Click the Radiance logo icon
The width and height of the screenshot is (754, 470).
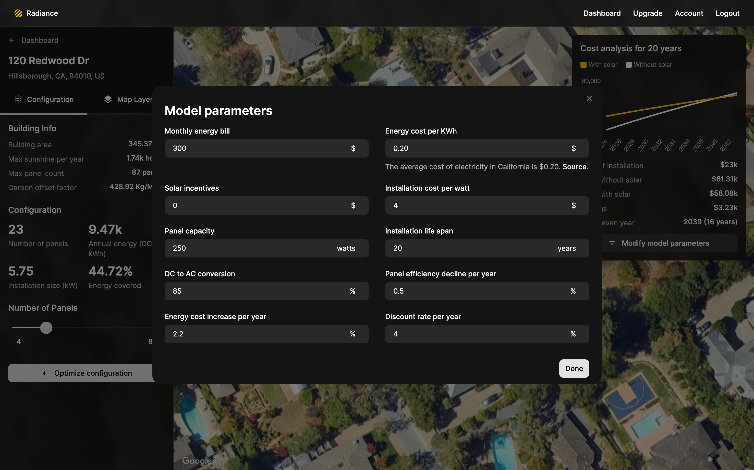click(x=18, y=13)
